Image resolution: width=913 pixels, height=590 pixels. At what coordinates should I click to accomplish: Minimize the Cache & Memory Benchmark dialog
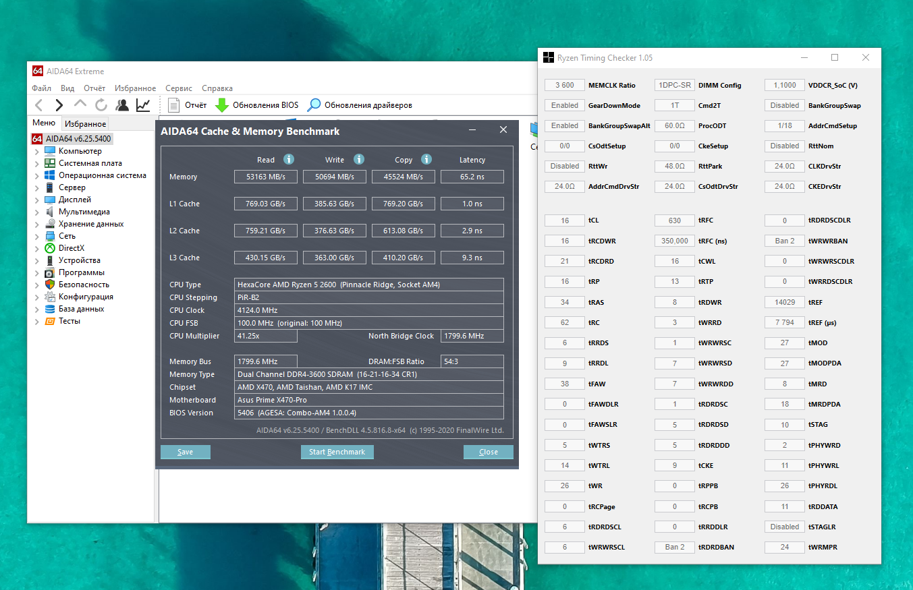tap(473, 130)
